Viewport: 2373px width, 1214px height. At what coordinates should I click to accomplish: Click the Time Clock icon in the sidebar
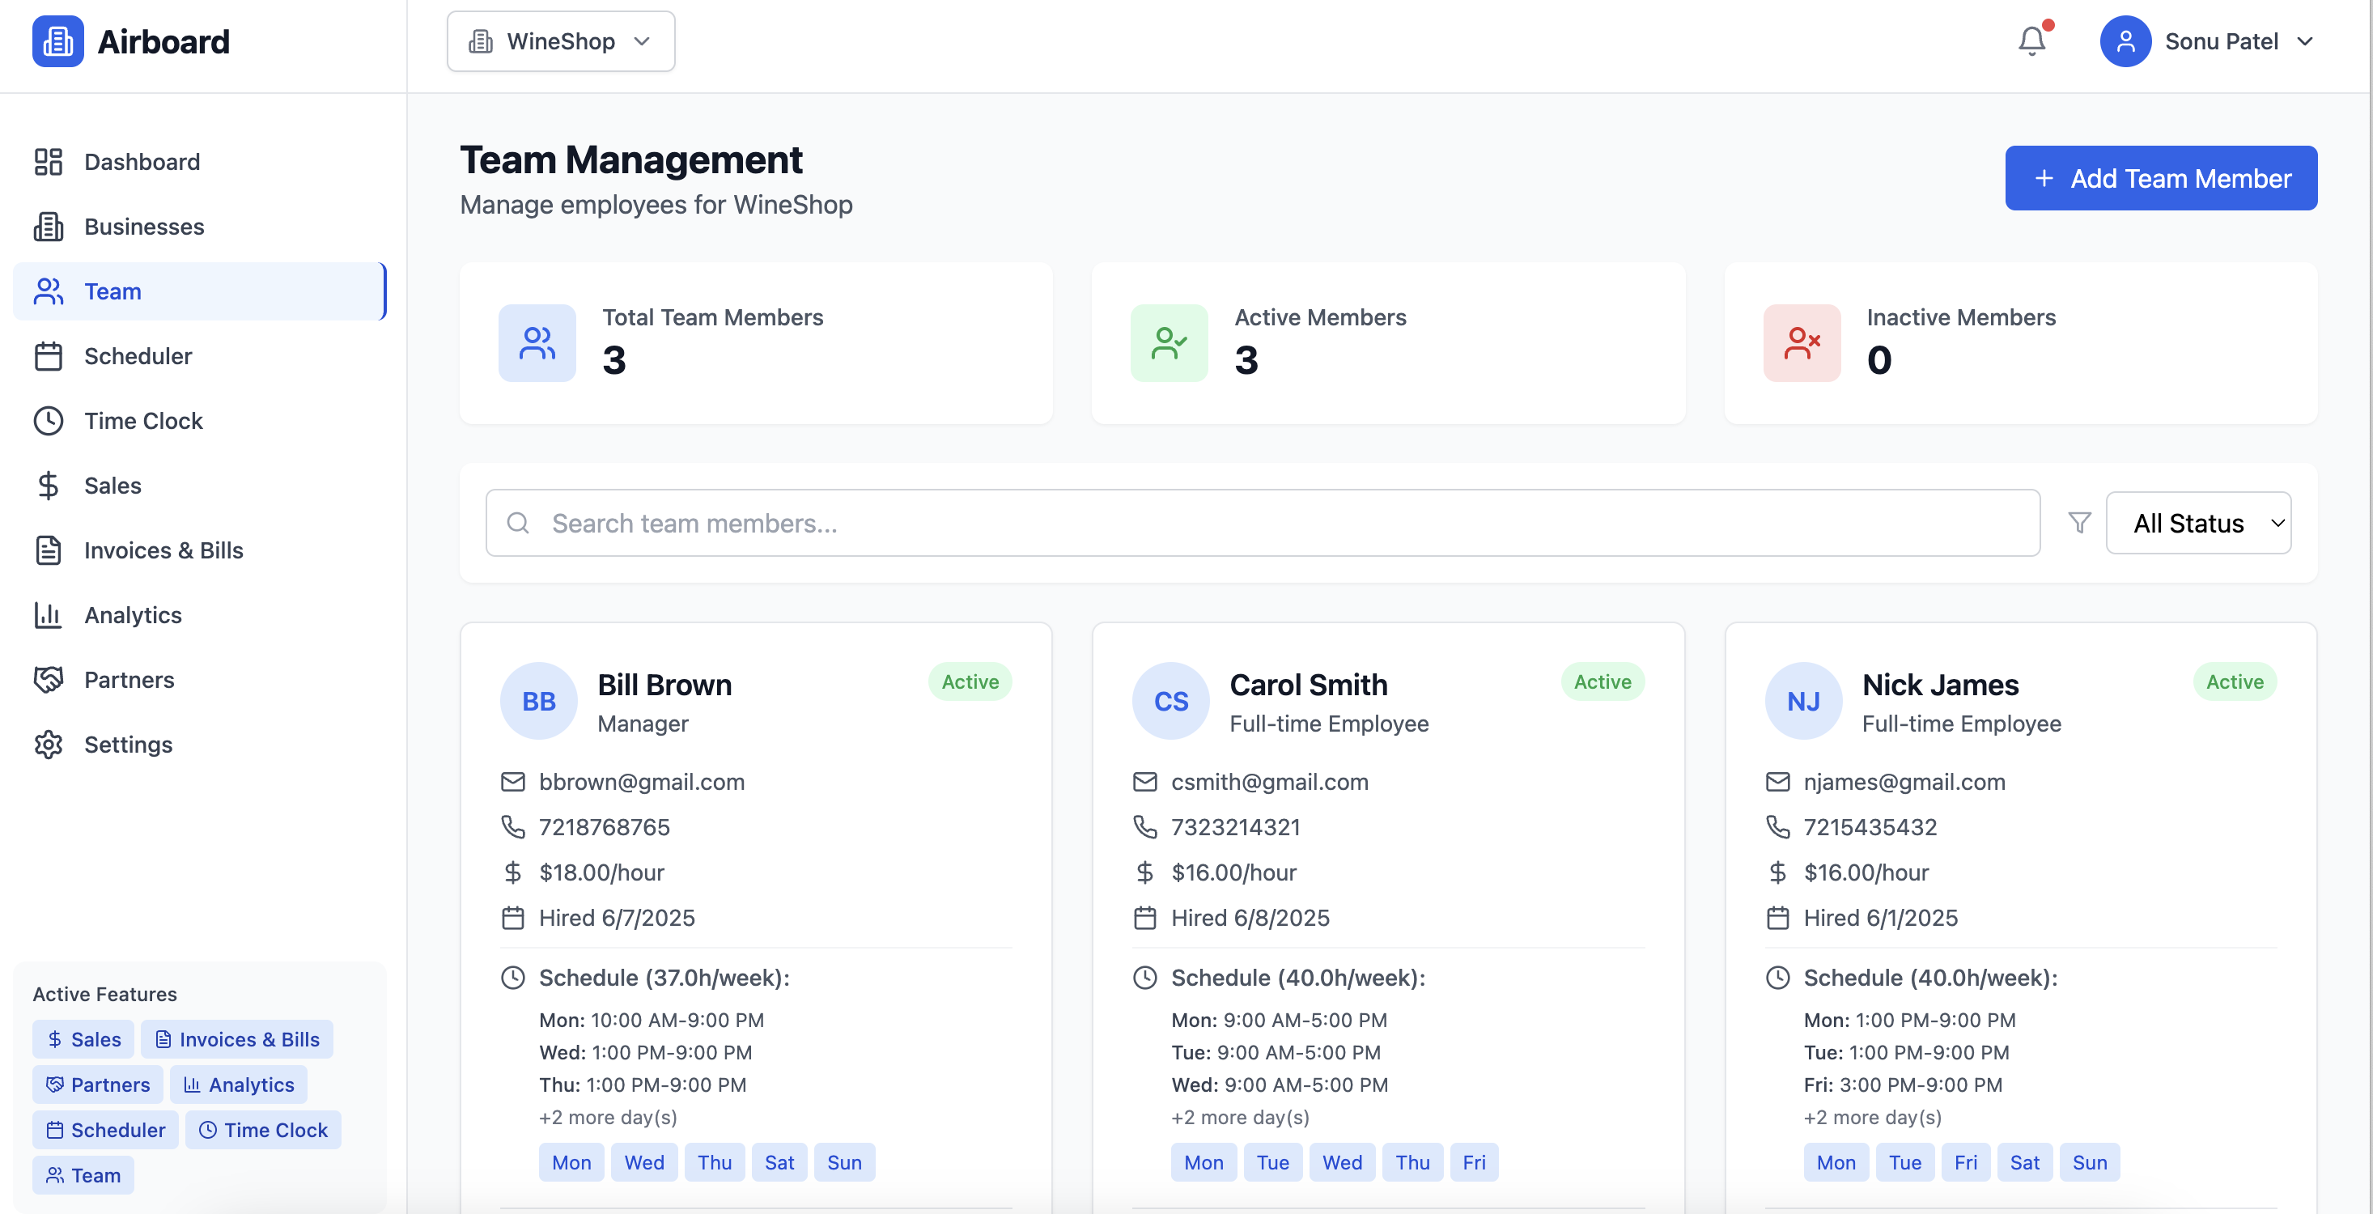coord(49,421)
